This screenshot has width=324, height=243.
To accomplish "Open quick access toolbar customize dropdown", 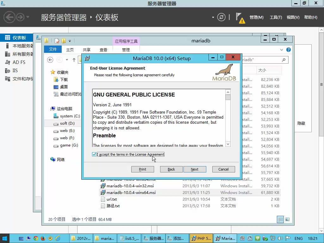I will (70, 41).
